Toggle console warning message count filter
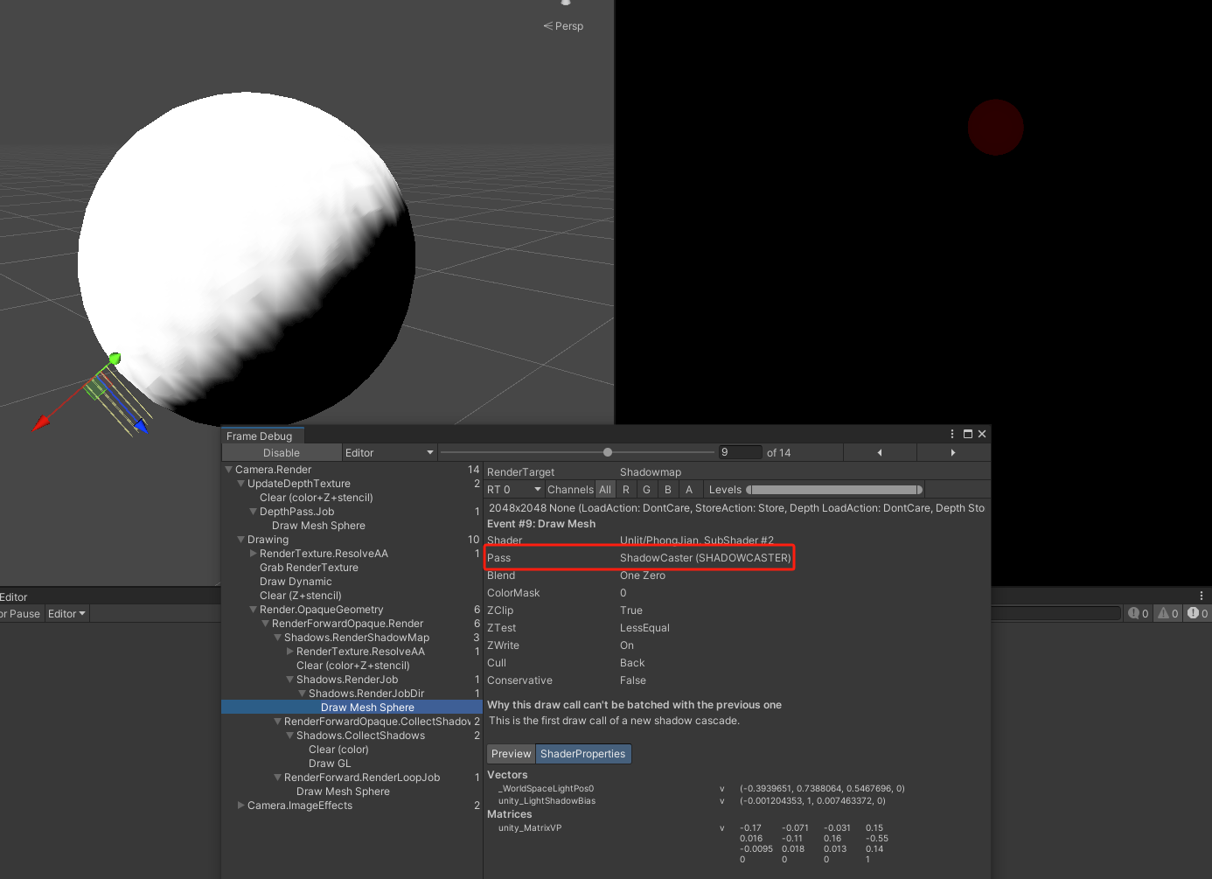The height and width of the screenshot is (879, 1212). pyautogui.click(x=1168, y=613)
